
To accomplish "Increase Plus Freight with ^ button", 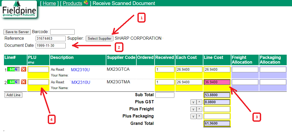I will [x=199, y=109].
